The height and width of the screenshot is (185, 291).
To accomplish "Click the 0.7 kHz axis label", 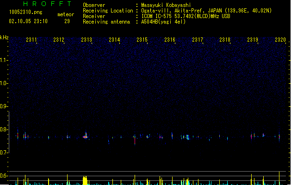I will [x=4, y=153].
